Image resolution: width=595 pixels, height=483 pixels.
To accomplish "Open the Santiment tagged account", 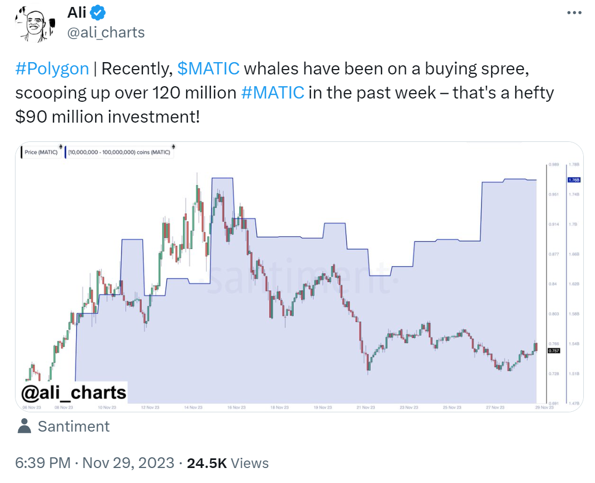I will tap(74, 426).
